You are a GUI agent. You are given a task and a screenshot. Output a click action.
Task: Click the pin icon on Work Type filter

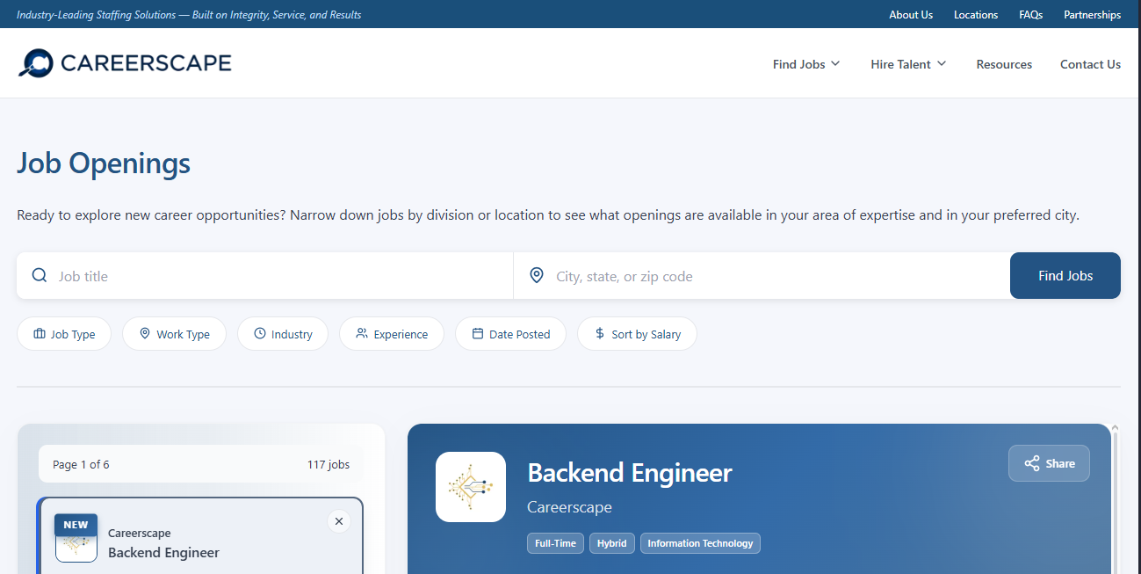(144, 333)
